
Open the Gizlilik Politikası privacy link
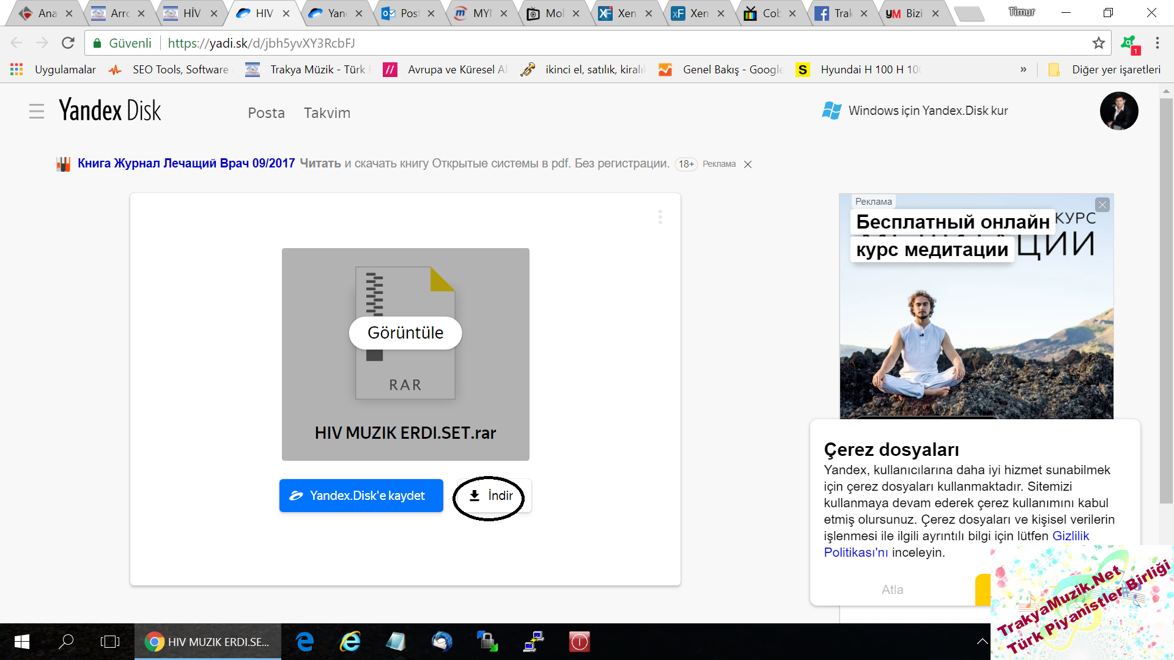coord(1070,536)
